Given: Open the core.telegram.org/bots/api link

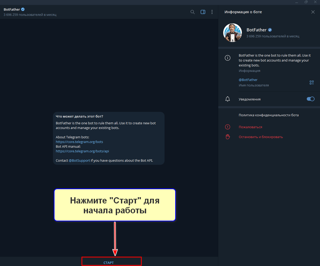Looking at the screenshot, I should pos(82,151).
